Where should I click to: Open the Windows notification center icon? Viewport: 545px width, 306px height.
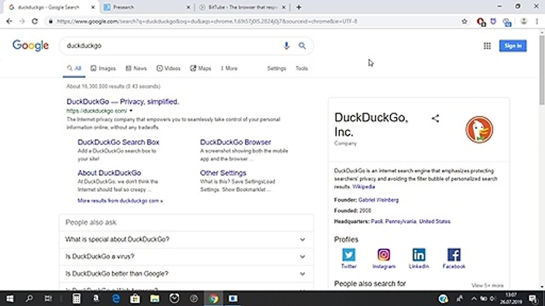tap(533, 299)
